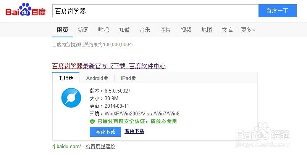Image resolution: width=307 pixels, height=155 pixels.
Task: Open the 文库 tab
Action: (x=227, y=30)
